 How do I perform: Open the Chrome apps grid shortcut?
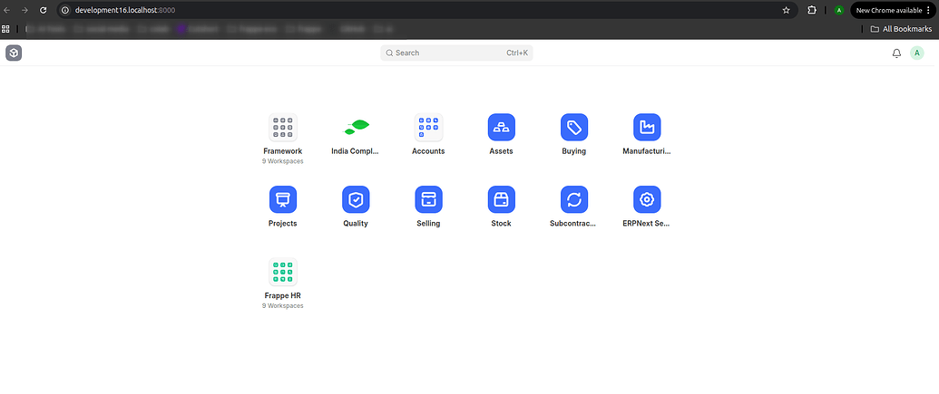(x=6, y=29)
